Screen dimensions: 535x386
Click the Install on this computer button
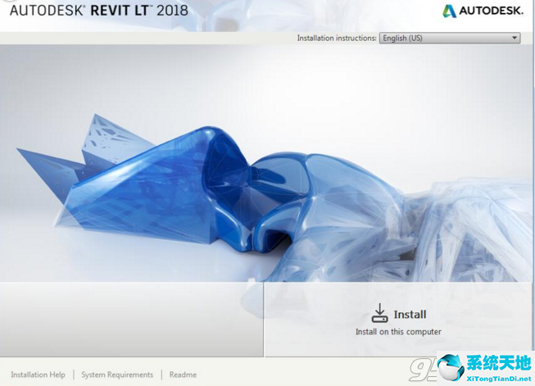(x=398, y=320)
